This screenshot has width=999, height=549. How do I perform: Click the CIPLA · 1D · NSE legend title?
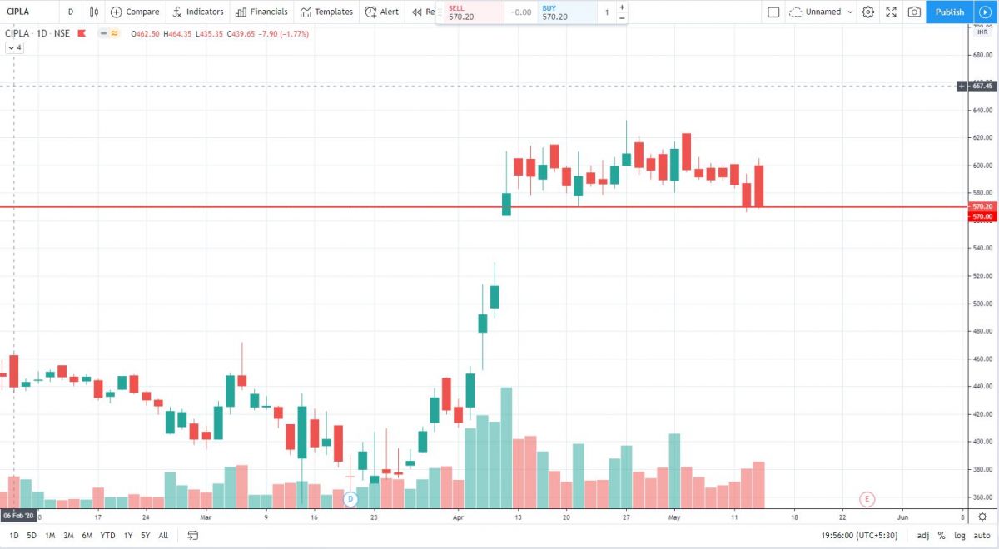coord(39,33)
